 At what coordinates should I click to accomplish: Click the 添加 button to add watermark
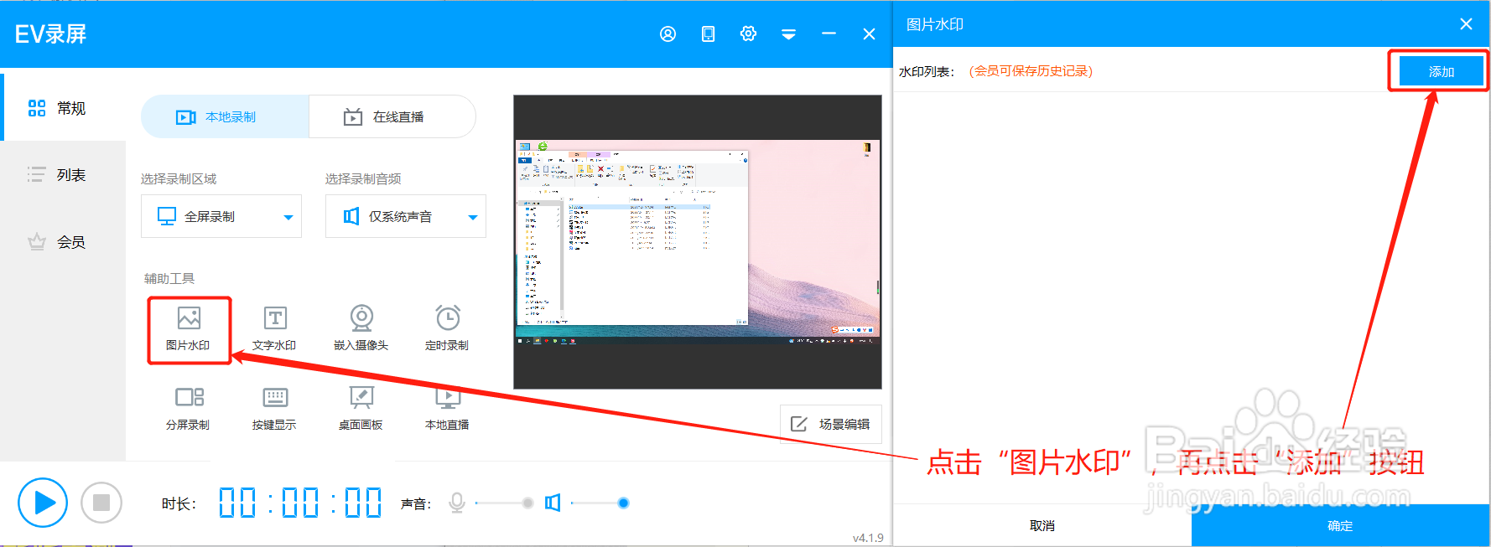click(x=1441, y=71)
